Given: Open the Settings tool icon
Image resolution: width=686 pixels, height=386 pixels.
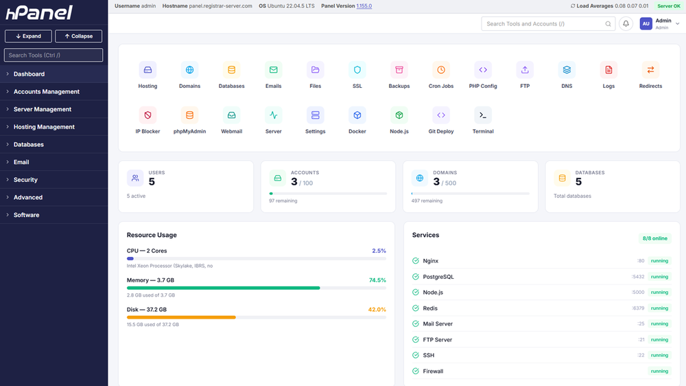Looking at the screenshot, I should click(x=315, y=115).
